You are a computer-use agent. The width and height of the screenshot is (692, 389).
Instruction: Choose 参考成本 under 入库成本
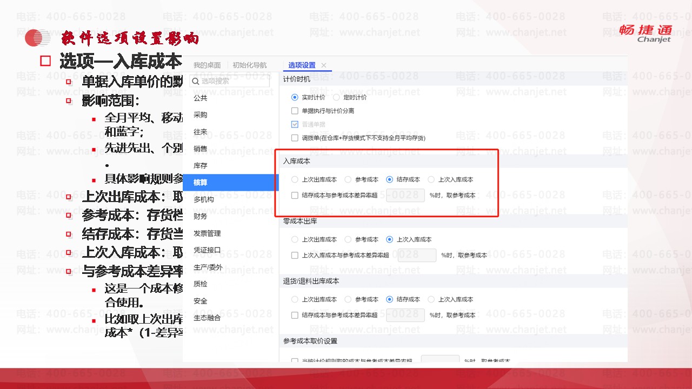click(x=348, y=179)
